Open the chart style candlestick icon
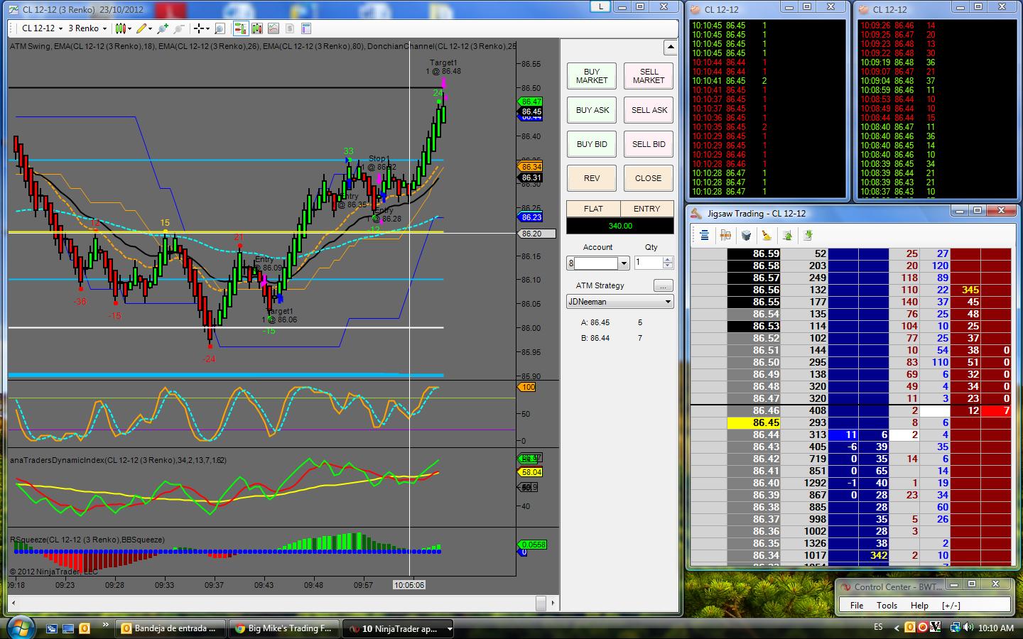Screen dimensions: 1023x639 coord(120,28)
